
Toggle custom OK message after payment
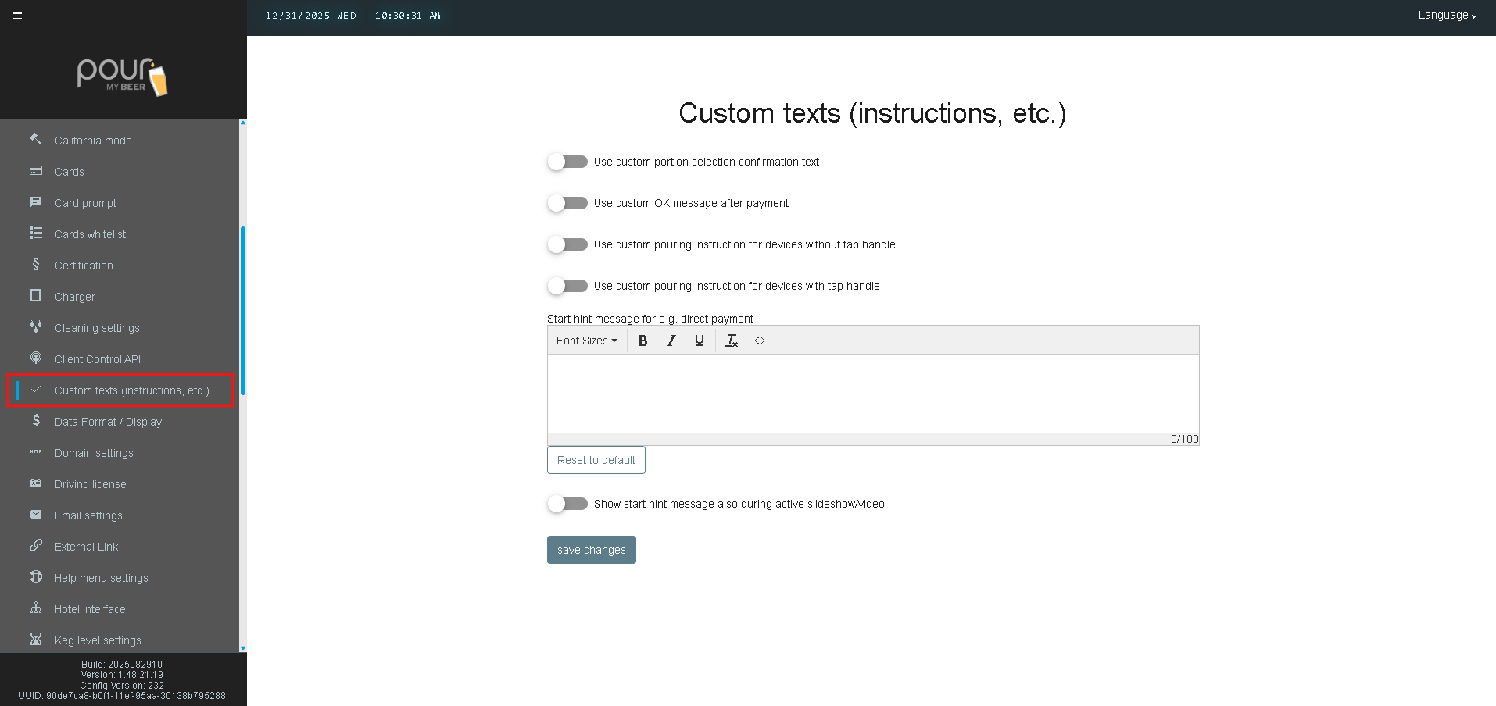567,203
